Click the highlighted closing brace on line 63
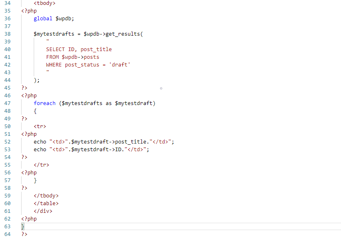The height and width of the screenshot is (240, 341). 23,227
